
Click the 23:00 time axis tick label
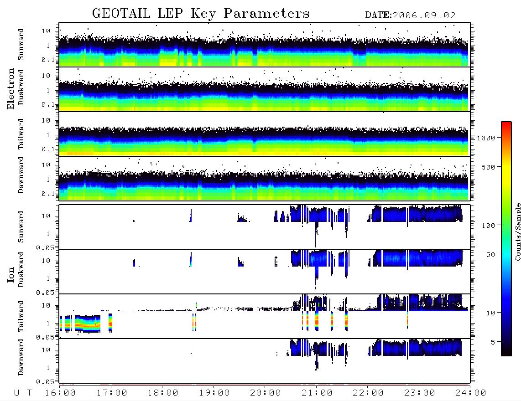(419, 393)
